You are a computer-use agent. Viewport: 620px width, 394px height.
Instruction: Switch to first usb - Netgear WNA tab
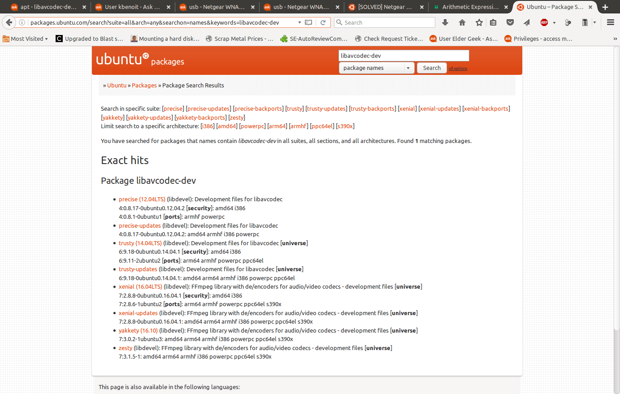click(217, 7)
